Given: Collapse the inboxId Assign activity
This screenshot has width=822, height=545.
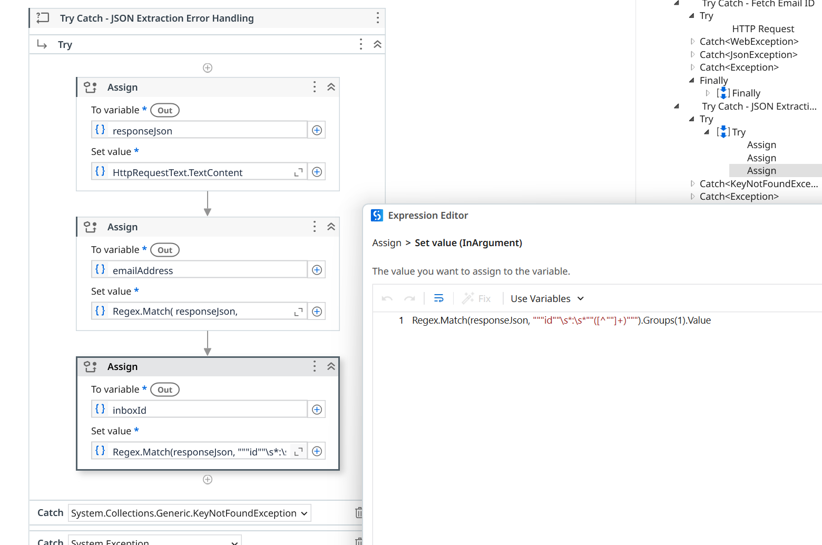Looking at the screenshot, I should pos(331,366).
